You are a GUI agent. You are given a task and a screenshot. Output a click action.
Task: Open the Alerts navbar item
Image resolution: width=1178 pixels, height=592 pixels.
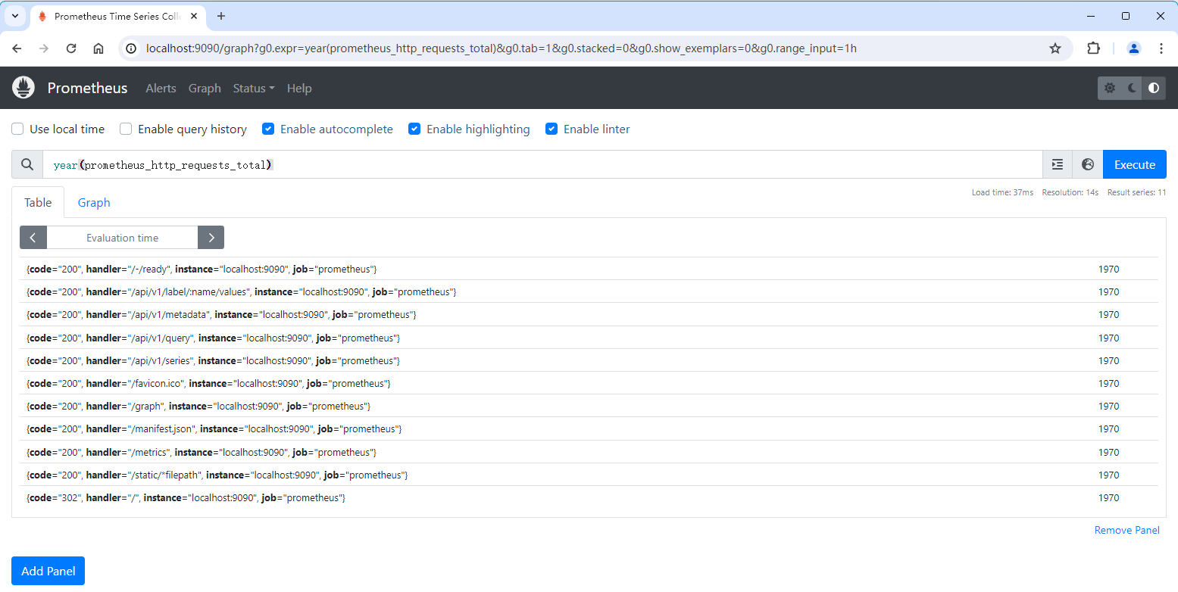click(161, 88)
